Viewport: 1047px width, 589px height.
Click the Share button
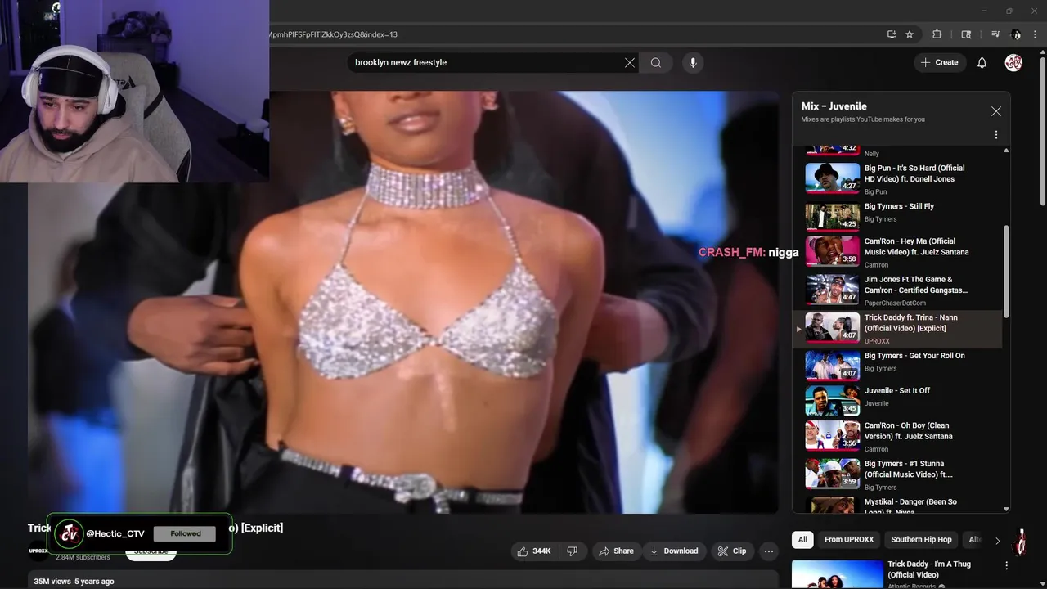coord(616,551)
